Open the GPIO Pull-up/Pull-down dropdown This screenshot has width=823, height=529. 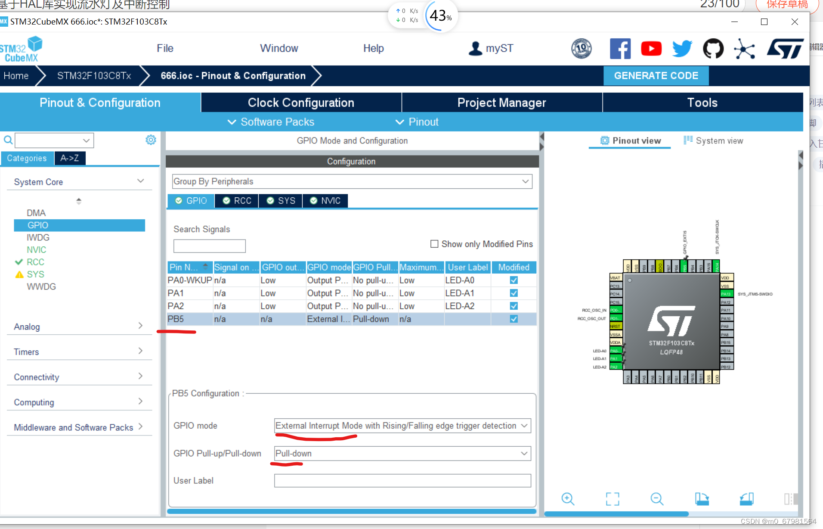402,453
